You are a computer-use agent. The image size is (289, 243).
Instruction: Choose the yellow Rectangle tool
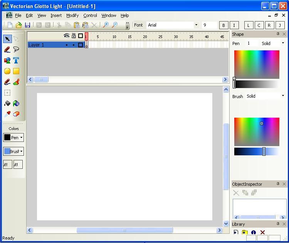tap(16, 71)
